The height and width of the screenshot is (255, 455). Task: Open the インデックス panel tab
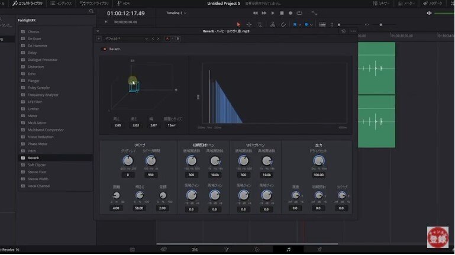61,4
